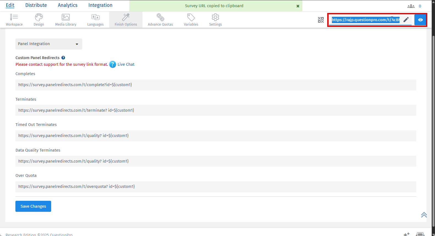Click the 'Completes' field label
The width and height of the screenshot is (435, 236).
point(25,74)
